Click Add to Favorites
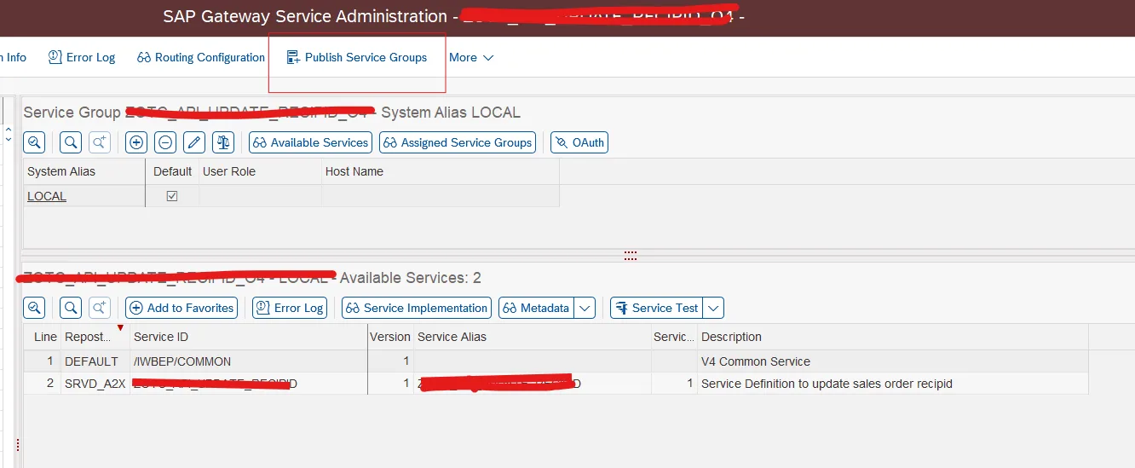The width and height of the screenshot is (1135, 468). click(181, 308)
